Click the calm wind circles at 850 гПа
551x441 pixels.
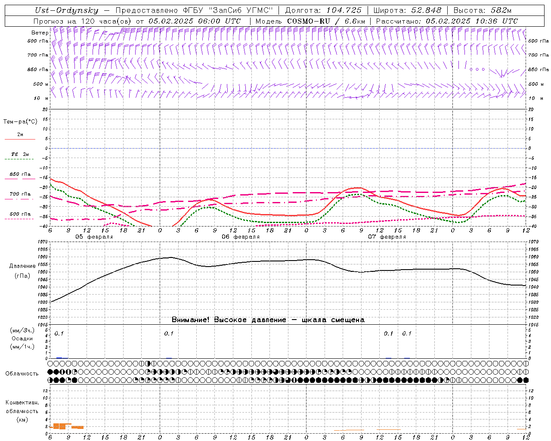pyautogui.click(x=477, y=69)
